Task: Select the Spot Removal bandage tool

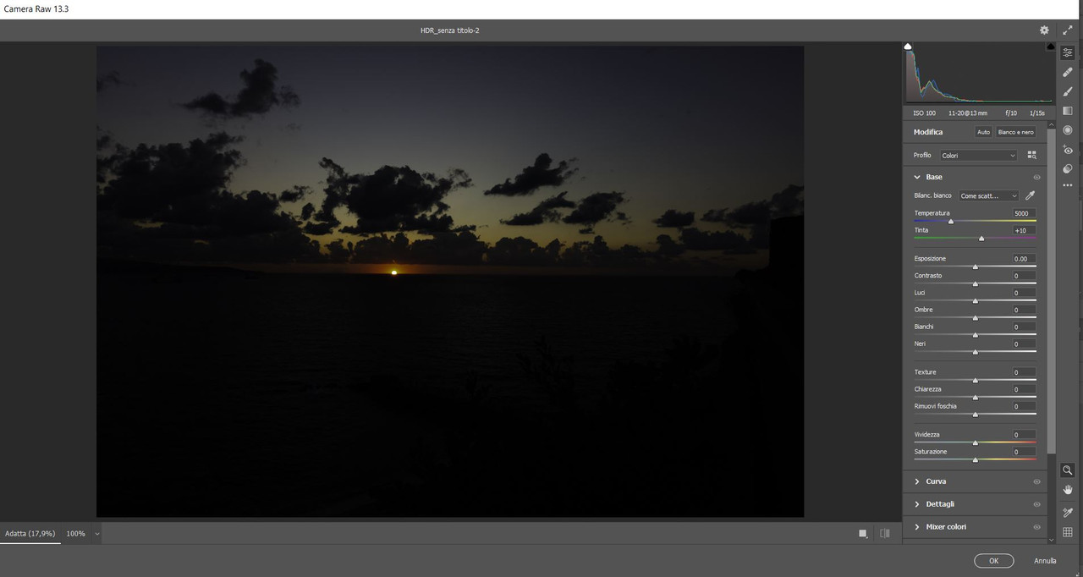Action: [x=1068, y=72]
